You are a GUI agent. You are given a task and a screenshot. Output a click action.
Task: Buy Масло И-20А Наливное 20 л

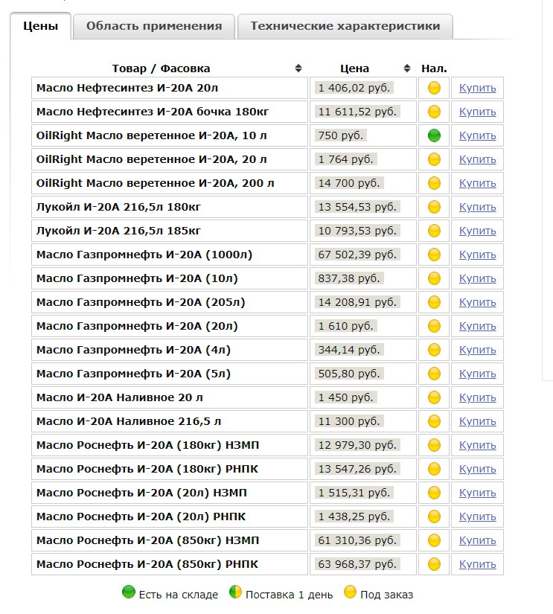pos(477,398)
